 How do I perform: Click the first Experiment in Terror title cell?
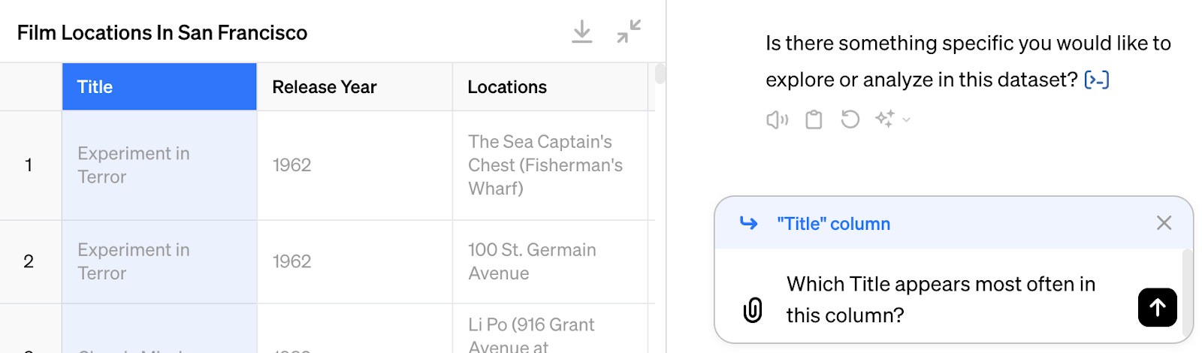click(159, 165)
